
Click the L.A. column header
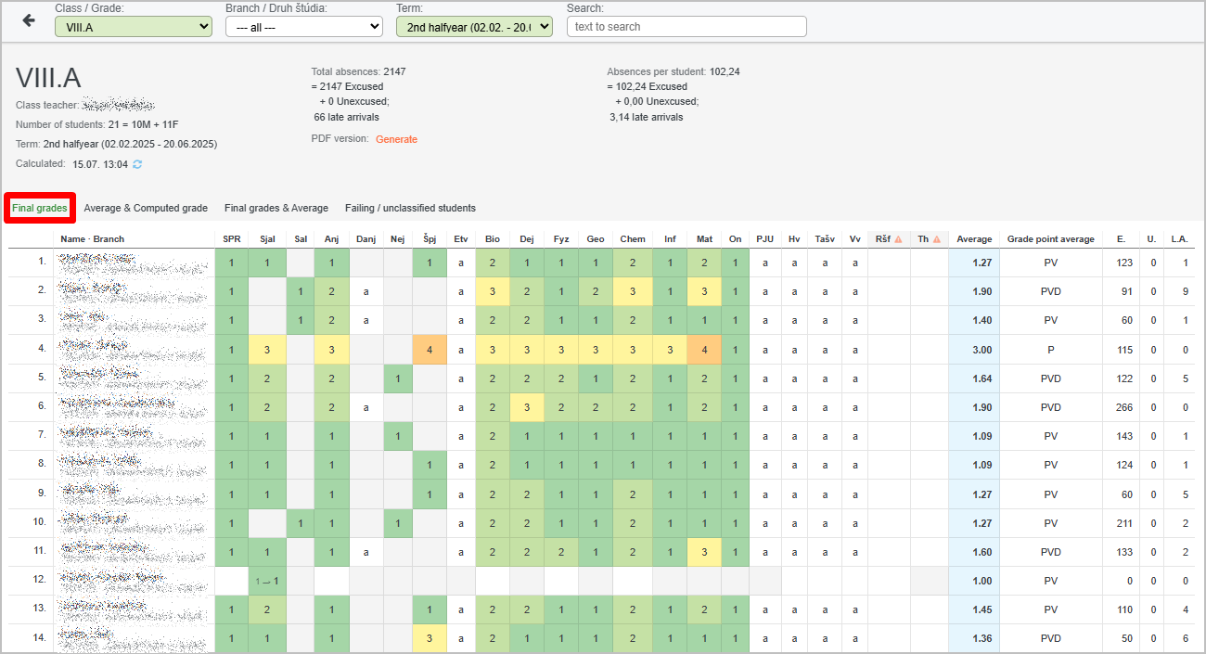click(x=1179, y=239)
